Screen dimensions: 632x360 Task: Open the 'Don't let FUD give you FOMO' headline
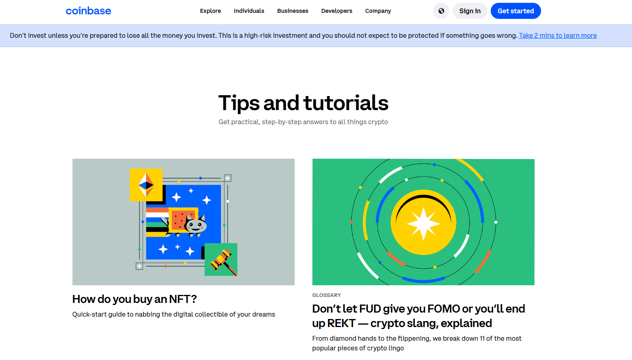click(x=419, y=316)
